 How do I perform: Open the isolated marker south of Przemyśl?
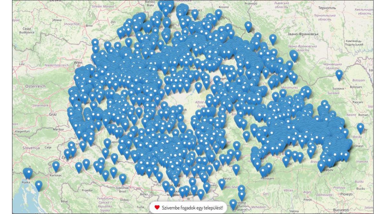coord(248,26)
